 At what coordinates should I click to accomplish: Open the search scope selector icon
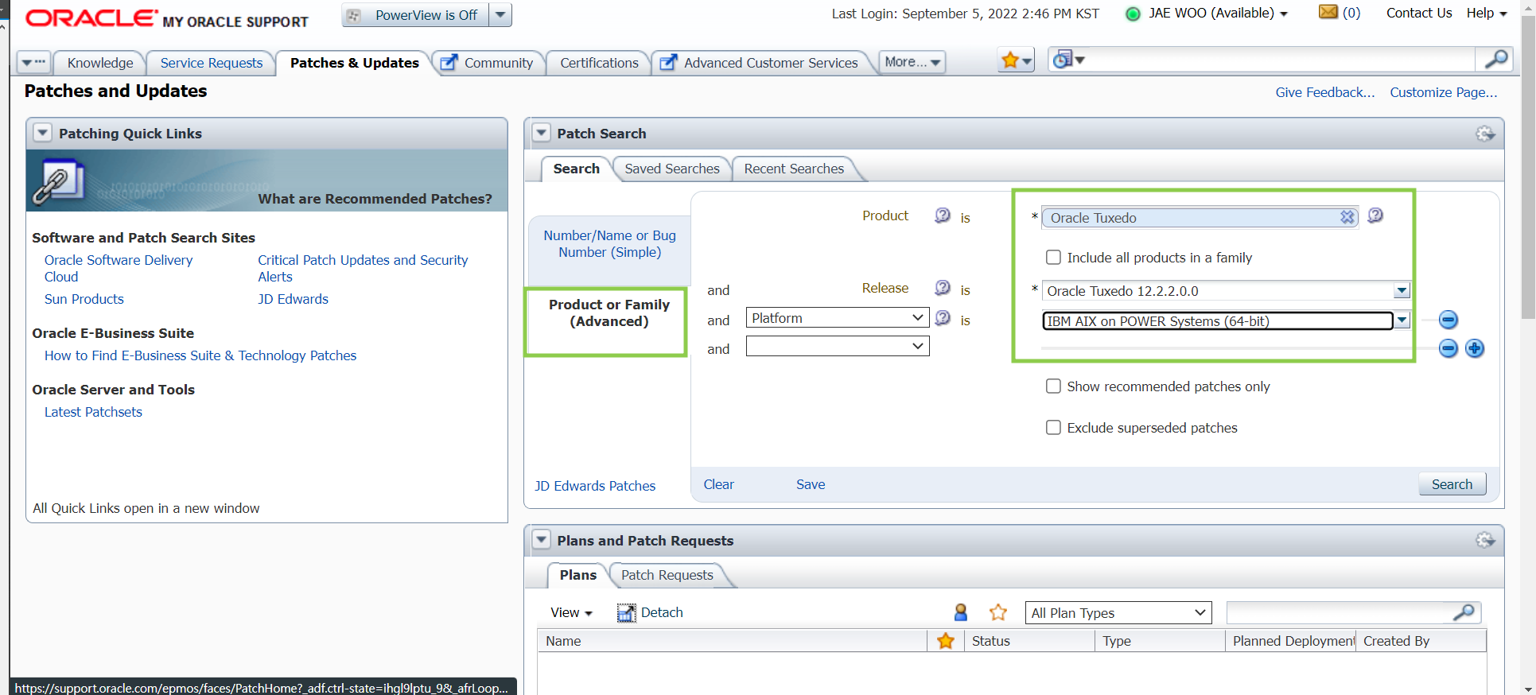1067,60
